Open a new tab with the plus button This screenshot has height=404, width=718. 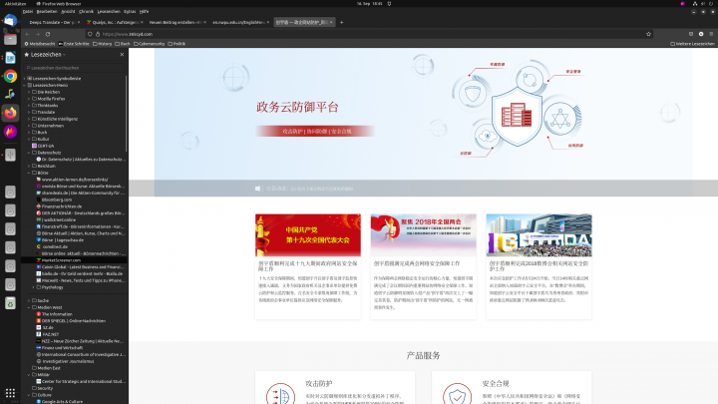click(340, 20)
